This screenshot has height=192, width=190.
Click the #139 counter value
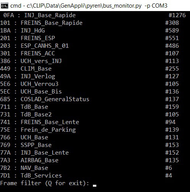172,130
